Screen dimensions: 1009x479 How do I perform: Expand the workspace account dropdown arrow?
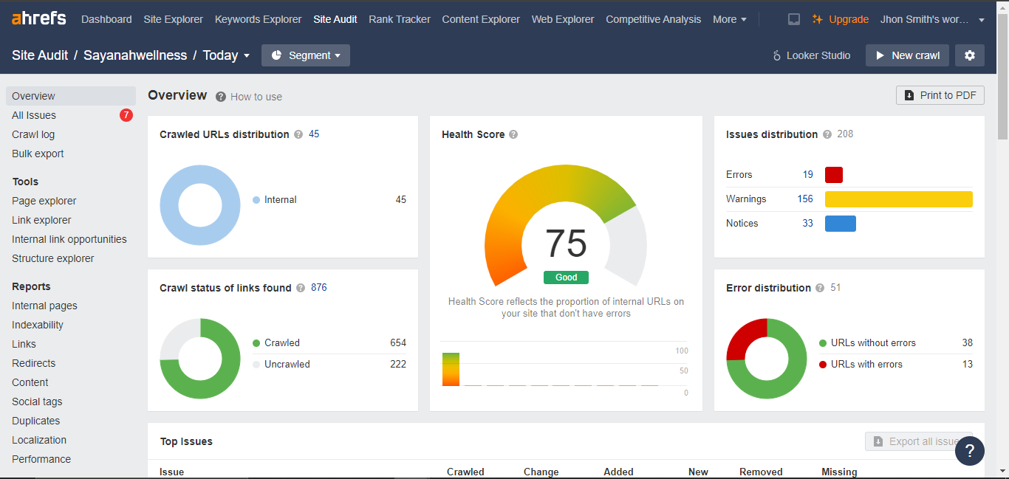[982, 20]
